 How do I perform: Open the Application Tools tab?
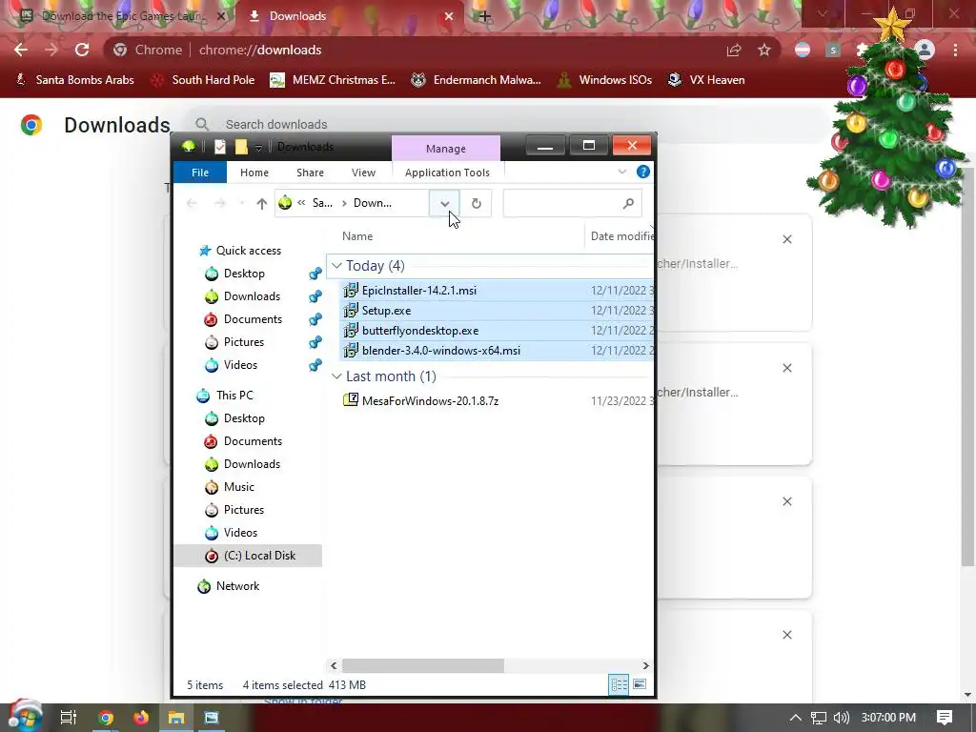[x=447, y=173]
